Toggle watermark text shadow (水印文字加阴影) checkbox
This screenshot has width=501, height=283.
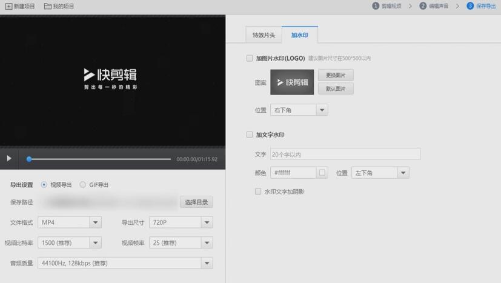(x=258, y=191)
